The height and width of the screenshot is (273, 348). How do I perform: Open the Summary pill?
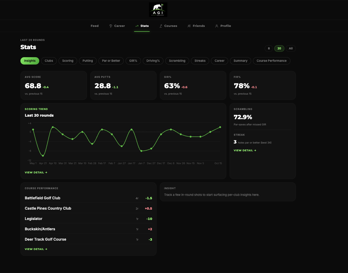click(x=240, y=61)
